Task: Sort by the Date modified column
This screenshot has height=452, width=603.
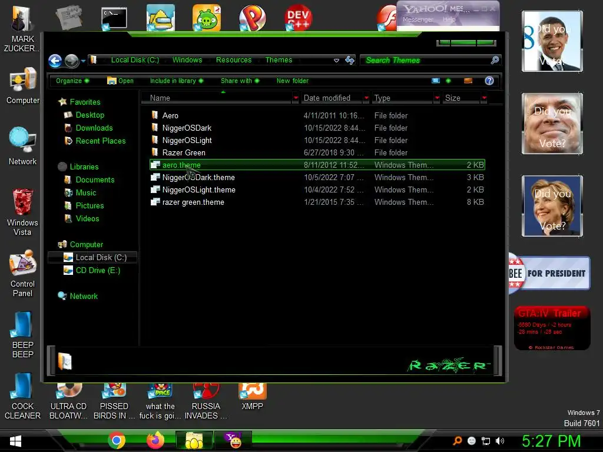Action: click(331, 98)
